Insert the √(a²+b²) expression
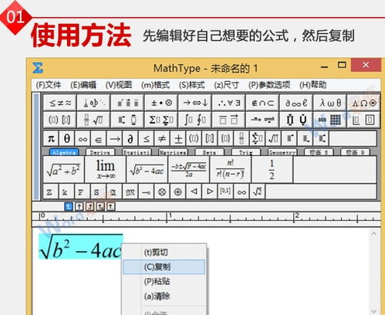Image resolution: width=385 pixels, height=315 pixels. point(63,170)
